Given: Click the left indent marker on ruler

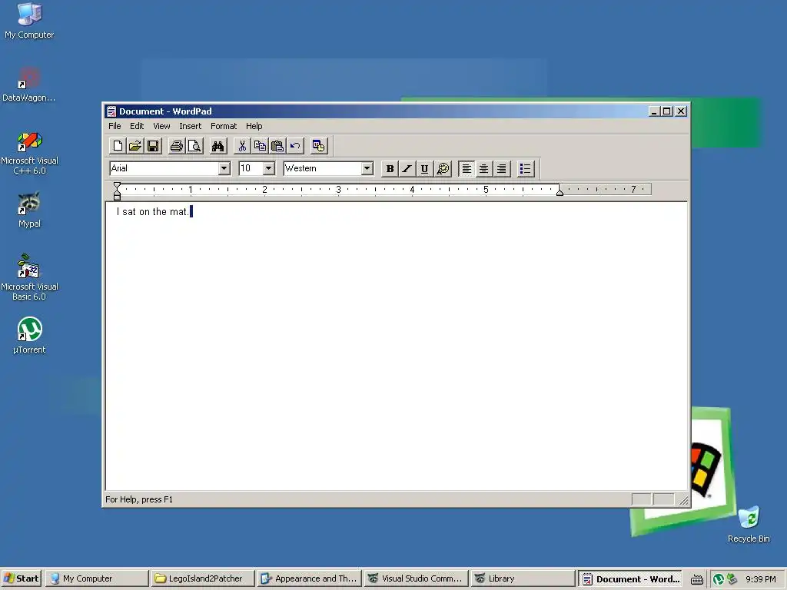Looking at the screenshot, I should (x=117, y=192).
